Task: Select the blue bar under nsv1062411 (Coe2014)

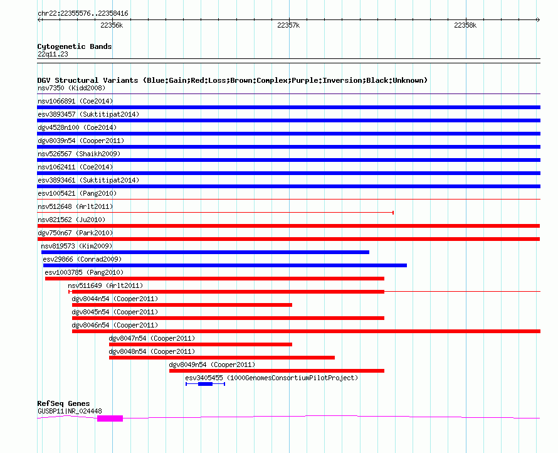Action: 288,173
